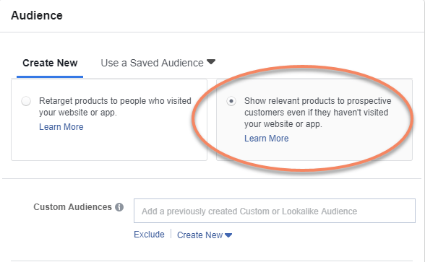Choose the Retarget products option text

[115, 107]
